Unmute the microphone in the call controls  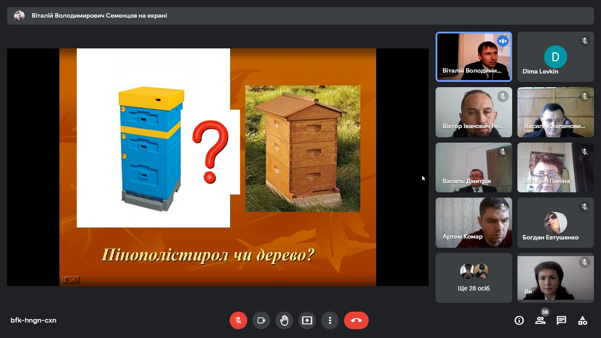[x=238, y=320]
